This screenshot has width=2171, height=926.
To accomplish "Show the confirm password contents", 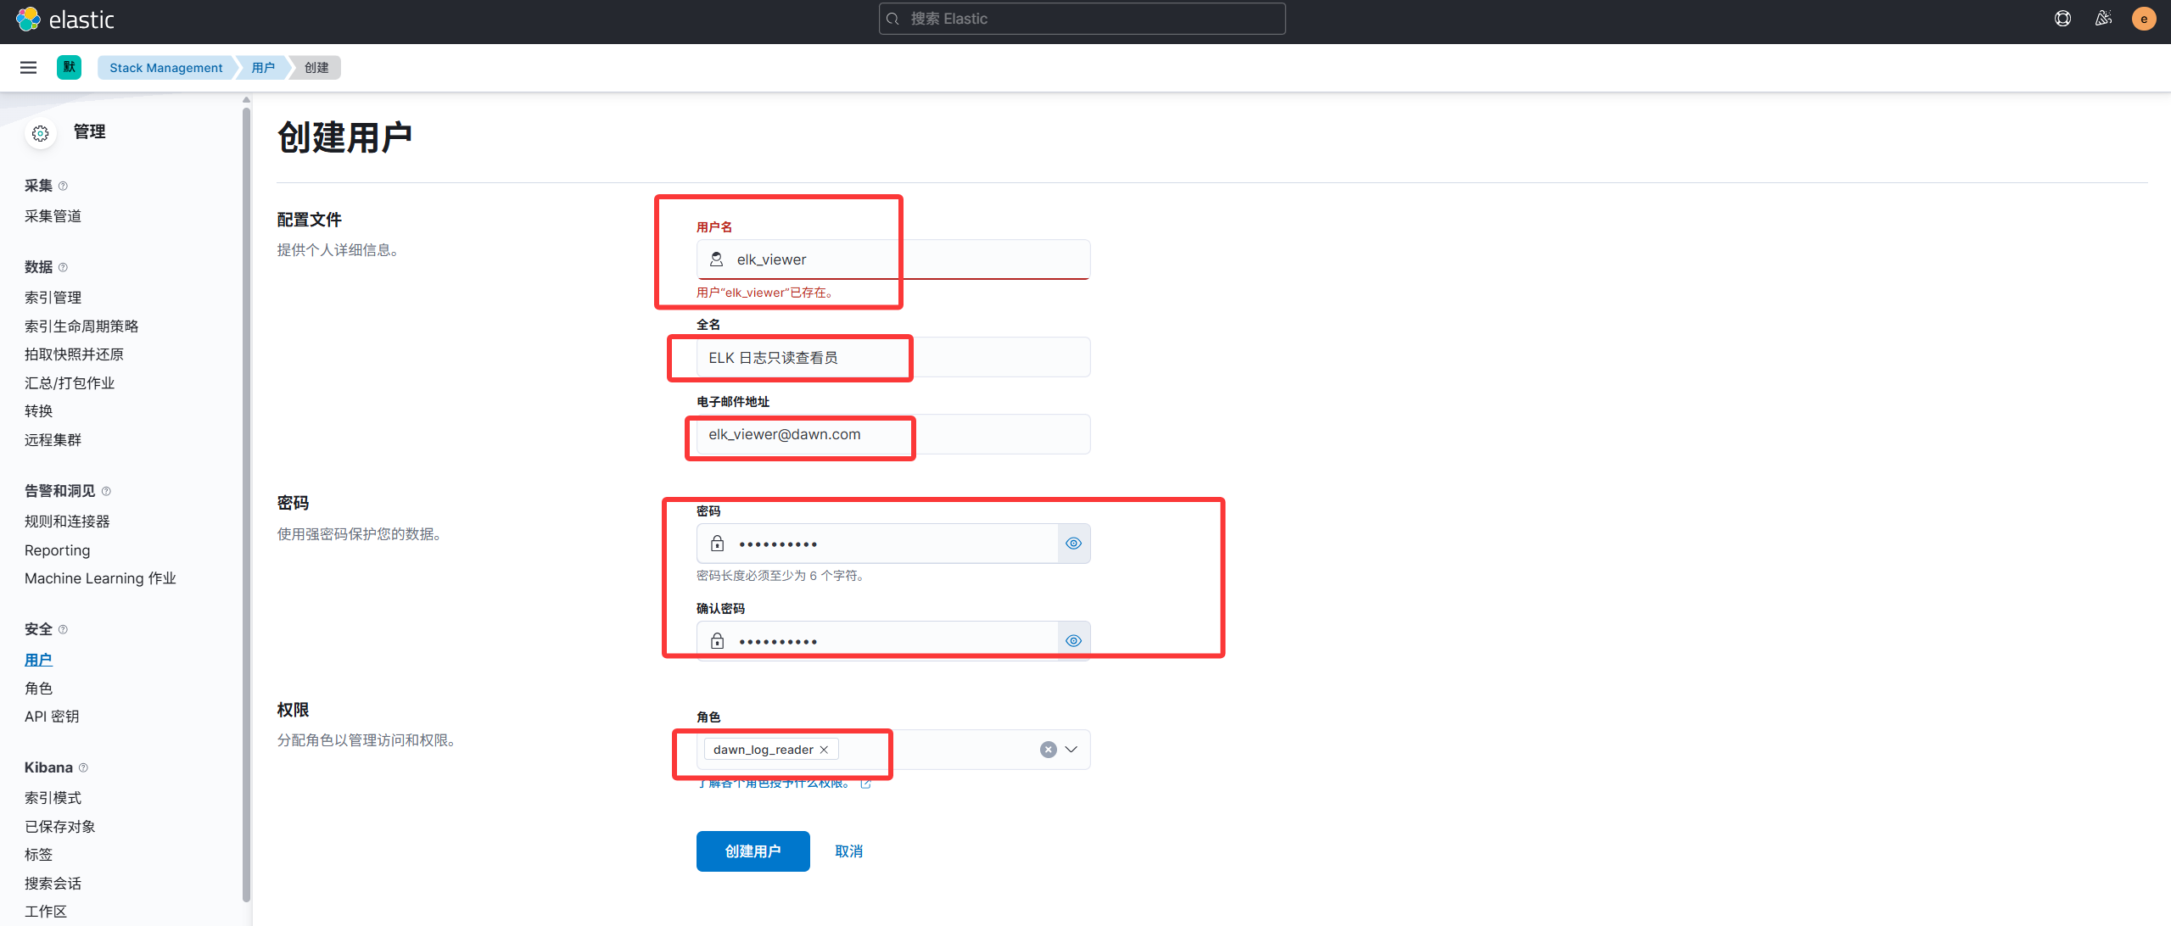I will (1073, 641).
